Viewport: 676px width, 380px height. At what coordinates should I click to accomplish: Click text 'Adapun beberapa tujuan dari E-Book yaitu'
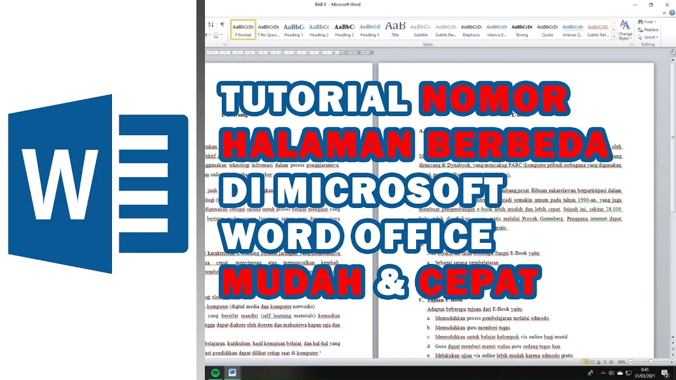[x=475, y=309]
